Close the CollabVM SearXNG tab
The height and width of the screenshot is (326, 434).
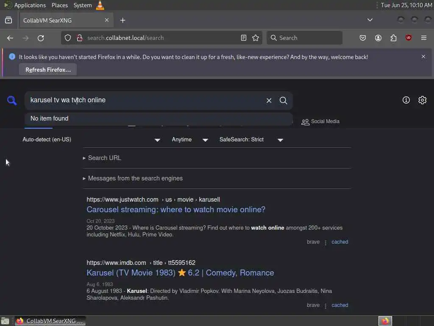tap(107, 20)
